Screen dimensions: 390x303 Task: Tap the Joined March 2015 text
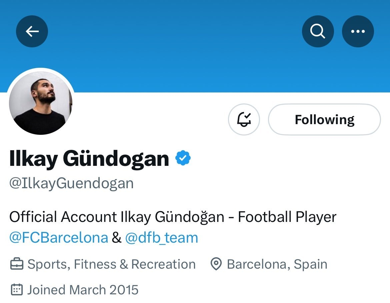coord(83,290)
